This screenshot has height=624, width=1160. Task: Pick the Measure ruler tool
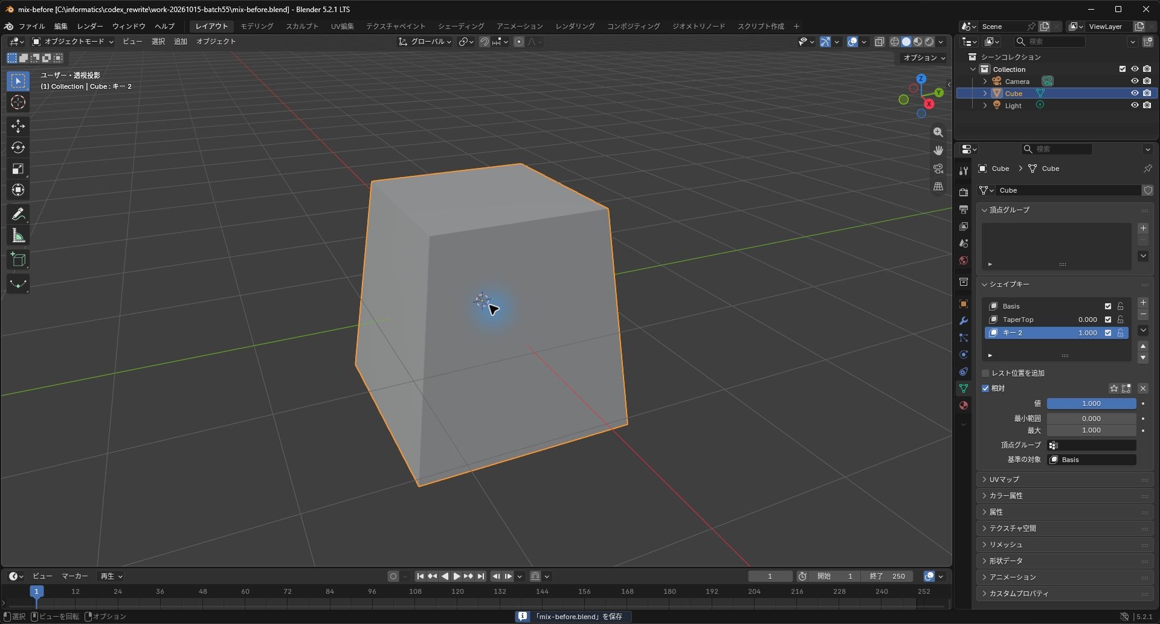[x=18, y=236]
